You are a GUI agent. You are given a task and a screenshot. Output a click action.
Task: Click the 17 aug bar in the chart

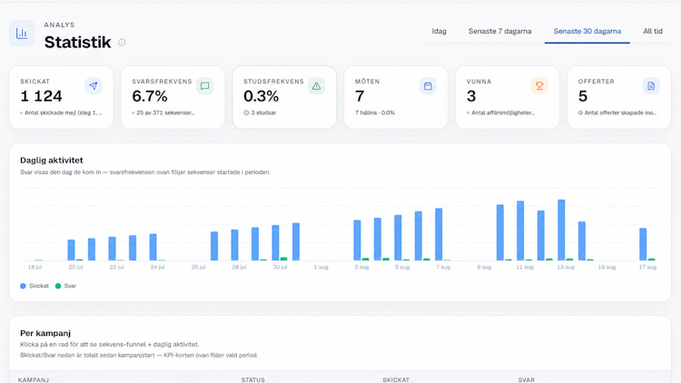(643, 244)
